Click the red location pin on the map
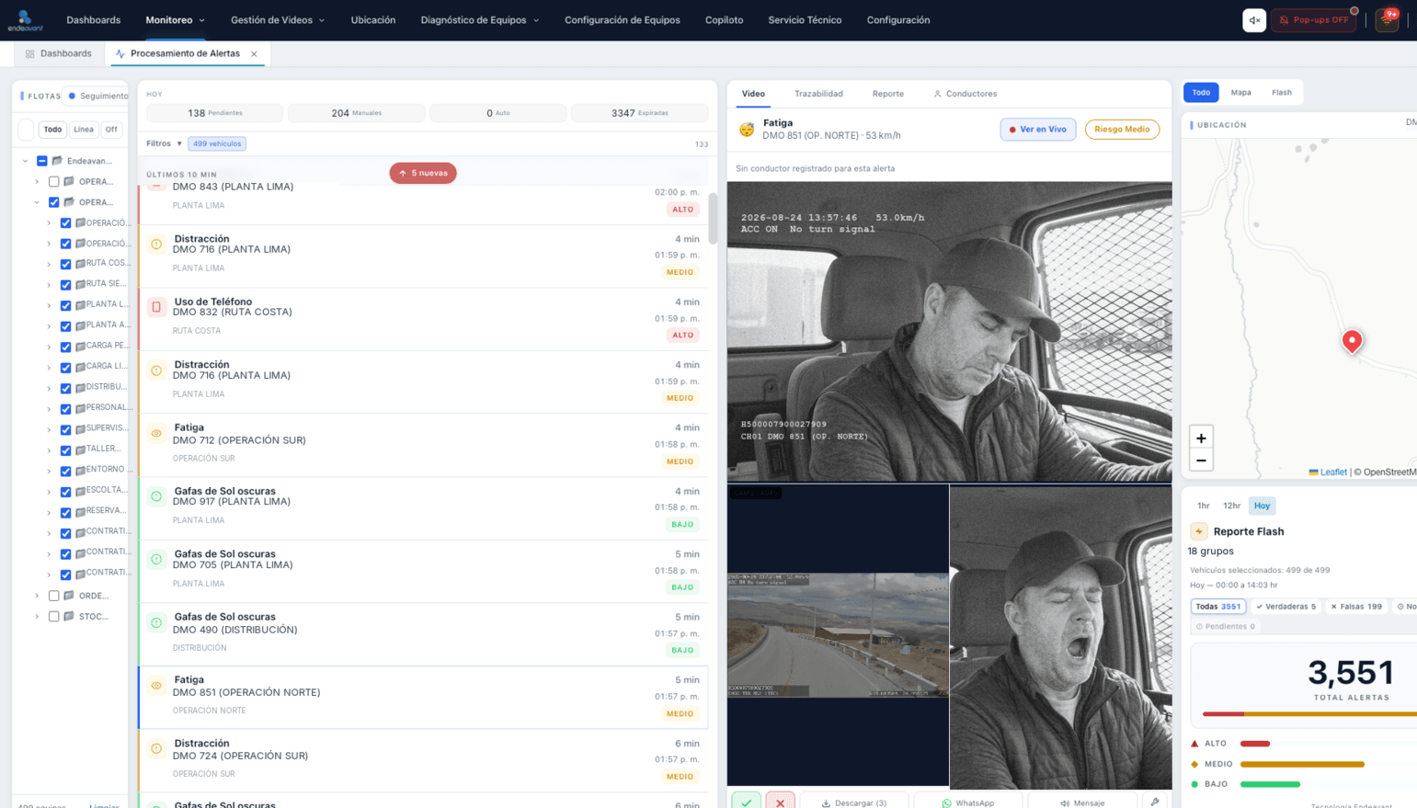 (1352, 341)
